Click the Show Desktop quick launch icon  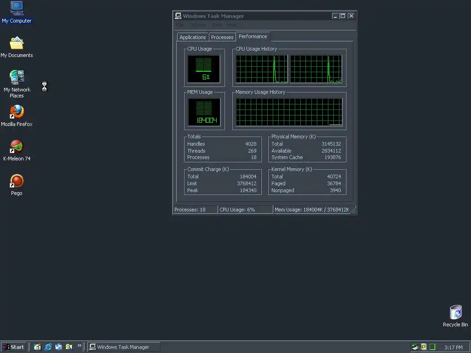click(x=37, y=347)
